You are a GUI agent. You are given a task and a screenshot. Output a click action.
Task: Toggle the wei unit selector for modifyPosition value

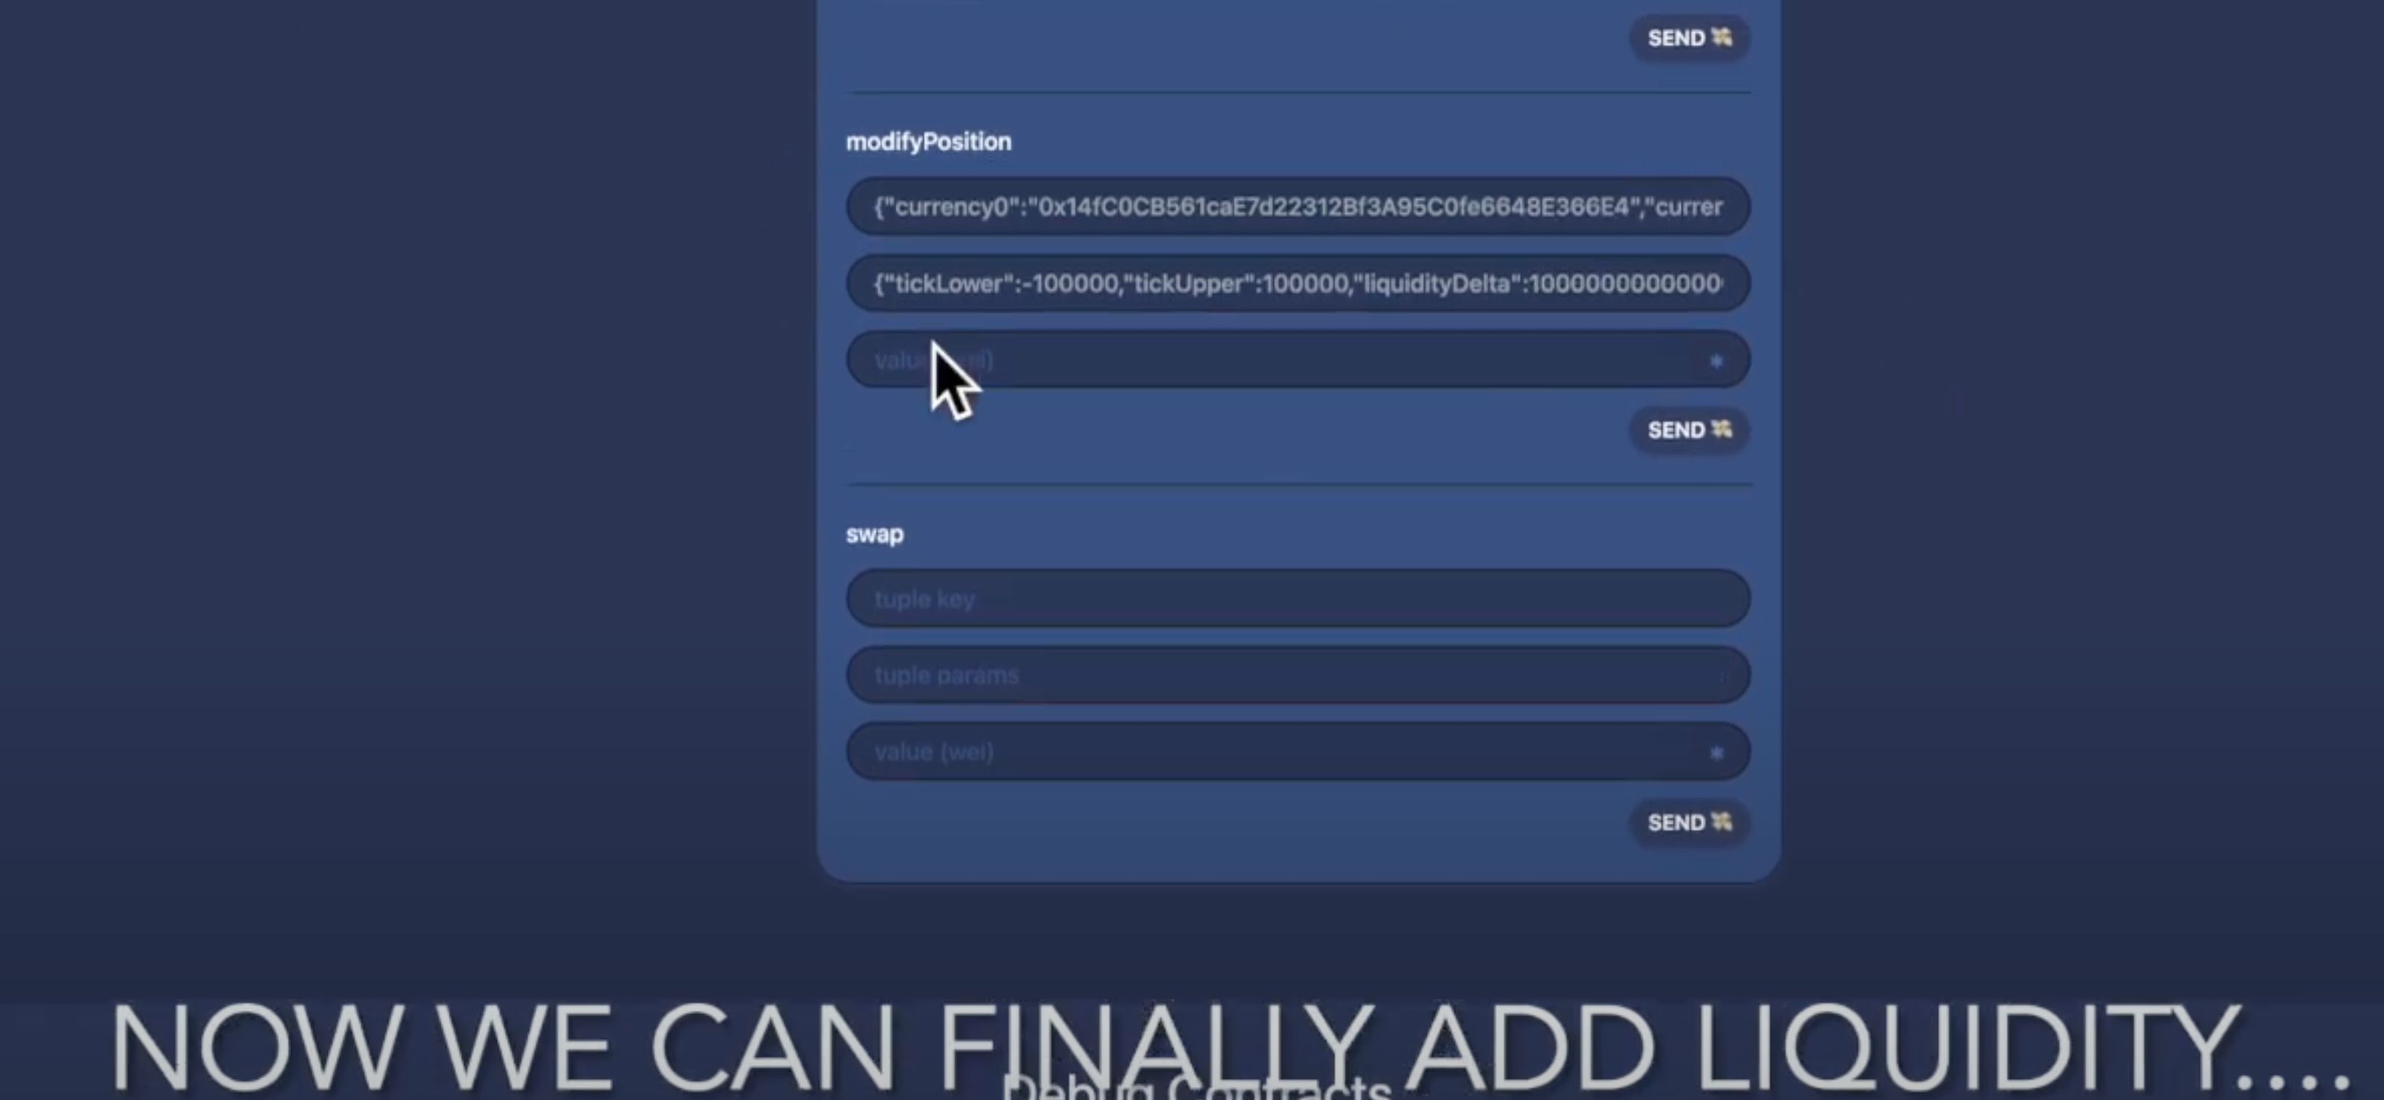pos(1717,360)
